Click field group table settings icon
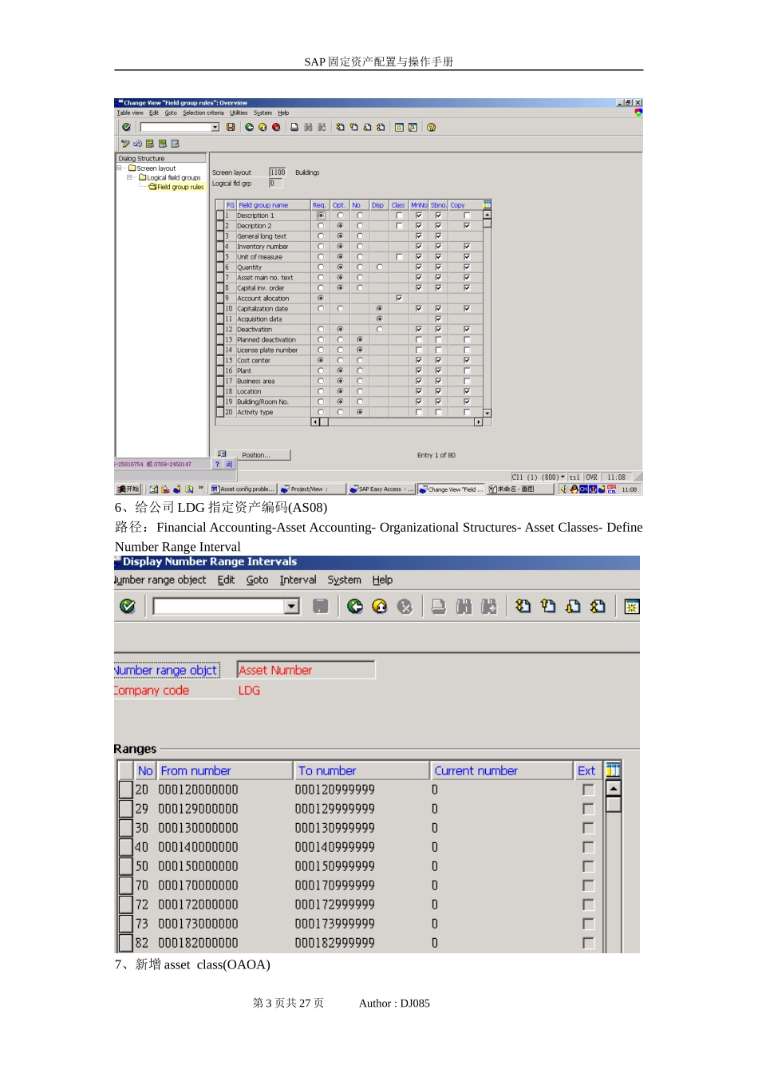Viewport: 758px width, 1073px height. coord(487,204)
